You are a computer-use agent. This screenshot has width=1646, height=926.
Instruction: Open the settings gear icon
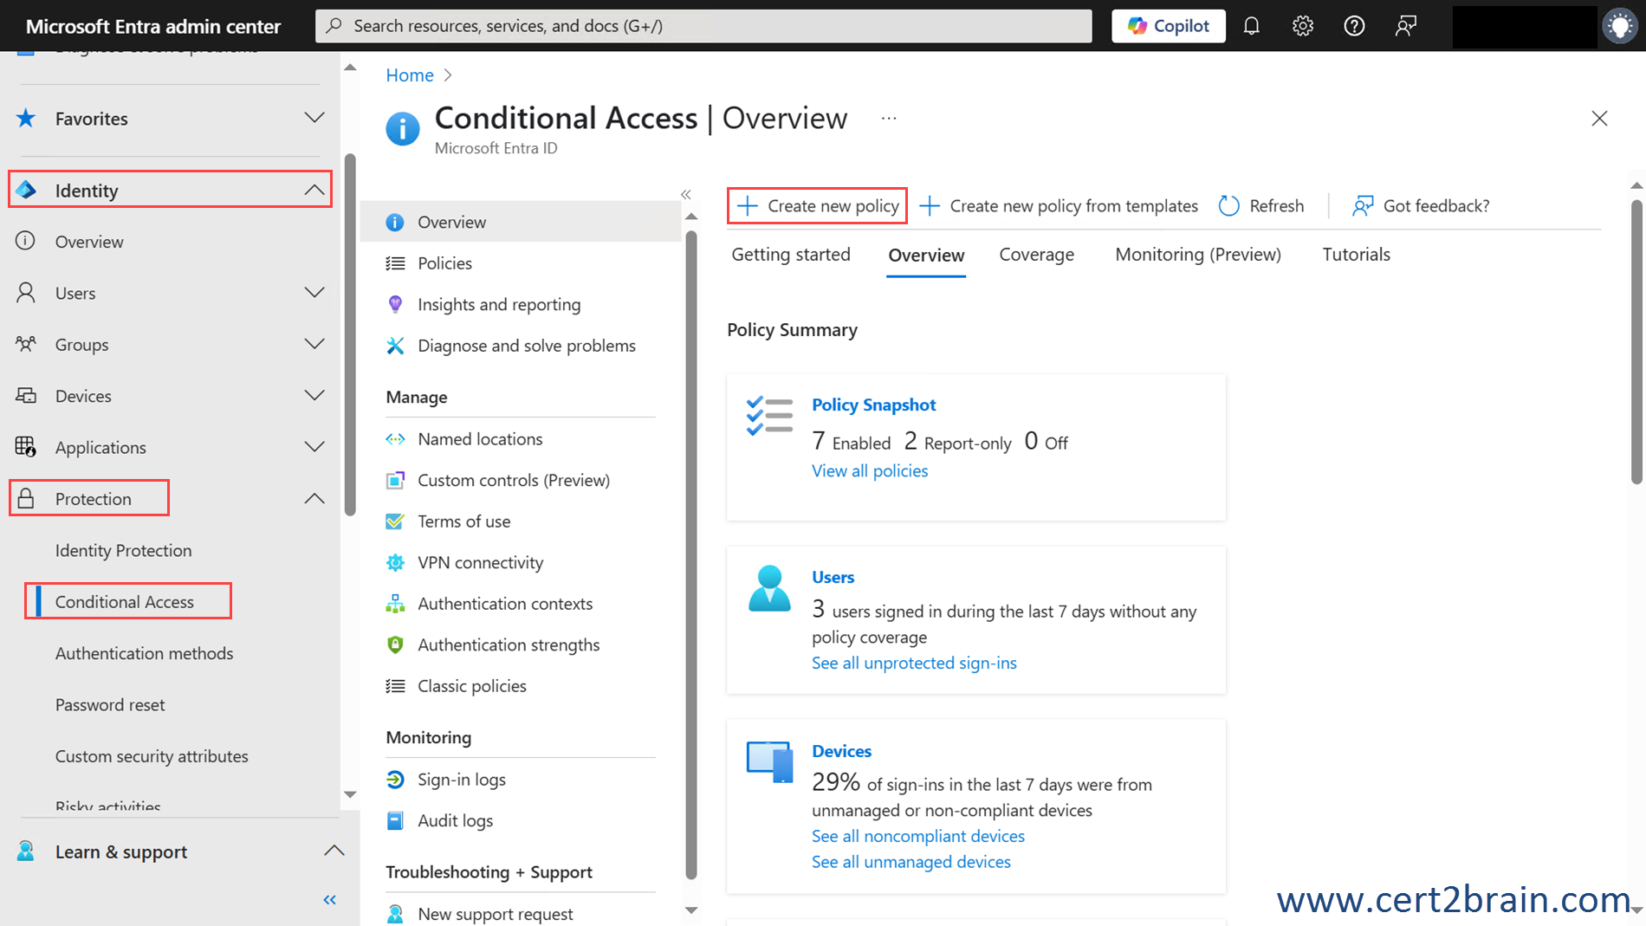tap(1303, 26)
